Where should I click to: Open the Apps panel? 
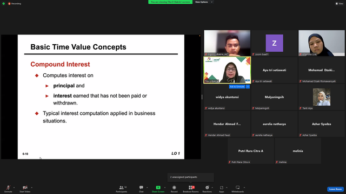coord(222,189)
